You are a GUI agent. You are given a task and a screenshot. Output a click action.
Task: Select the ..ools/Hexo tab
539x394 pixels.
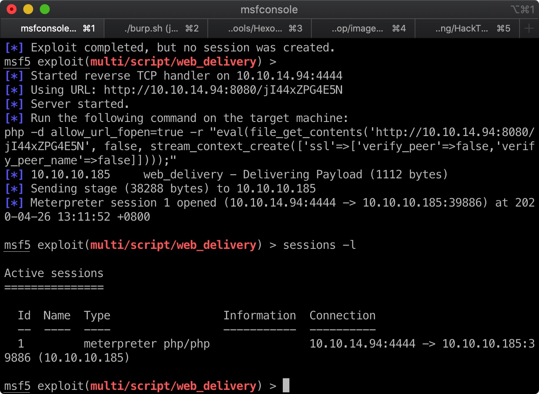(260, 28)
